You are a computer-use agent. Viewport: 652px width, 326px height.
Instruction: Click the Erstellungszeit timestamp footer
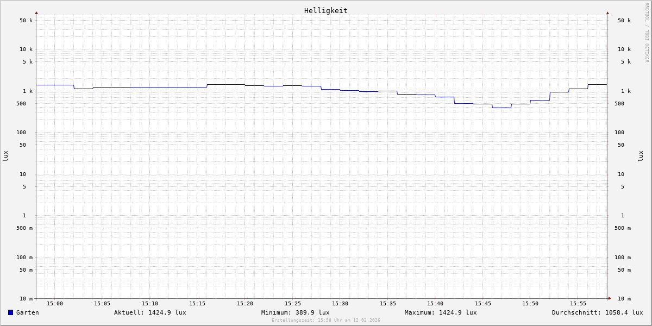pyautogui.click(x=326, y=321)
